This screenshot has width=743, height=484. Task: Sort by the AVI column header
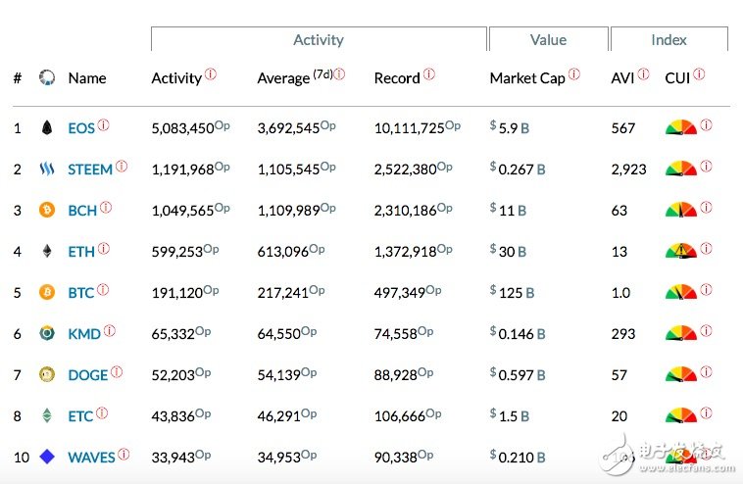point(622,78)
